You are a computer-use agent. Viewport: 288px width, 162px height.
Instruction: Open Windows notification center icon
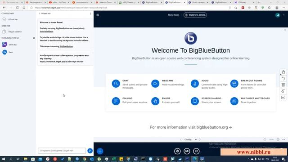click(x=283, y=159)
